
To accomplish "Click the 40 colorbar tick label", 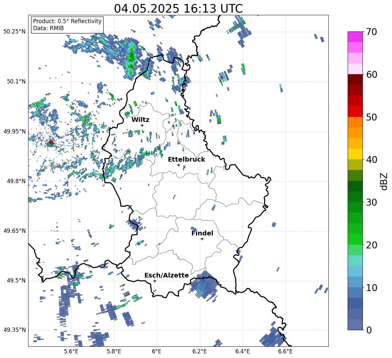I will (x=371, y=160).
